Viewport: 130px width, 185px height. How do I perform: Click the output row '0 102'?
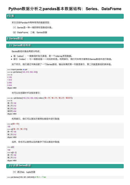coord(10,77)
